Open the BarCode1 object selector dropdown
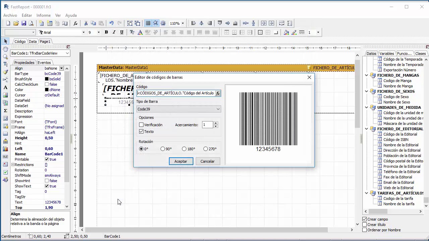The width and height of the screenshot is (429, 241). coord(67,53)
